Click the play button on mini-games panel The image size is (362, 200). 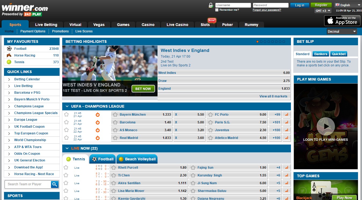pyautogui.click(x=326, y=126)
